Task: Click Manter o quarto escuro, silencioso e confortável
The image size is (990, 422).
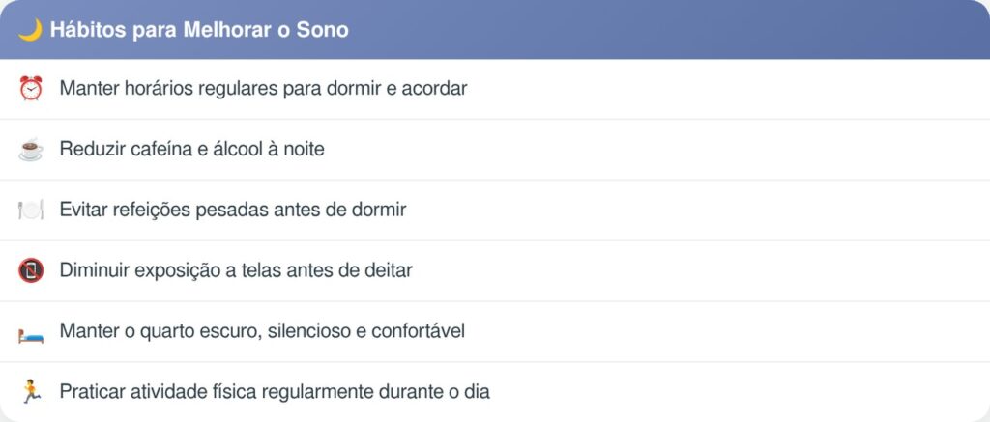Action: coord(262,332)
